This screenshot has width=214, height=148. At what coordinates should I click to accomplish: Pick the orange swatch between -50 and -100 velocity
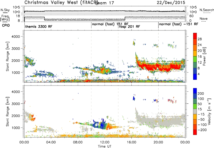pos(195,122)
